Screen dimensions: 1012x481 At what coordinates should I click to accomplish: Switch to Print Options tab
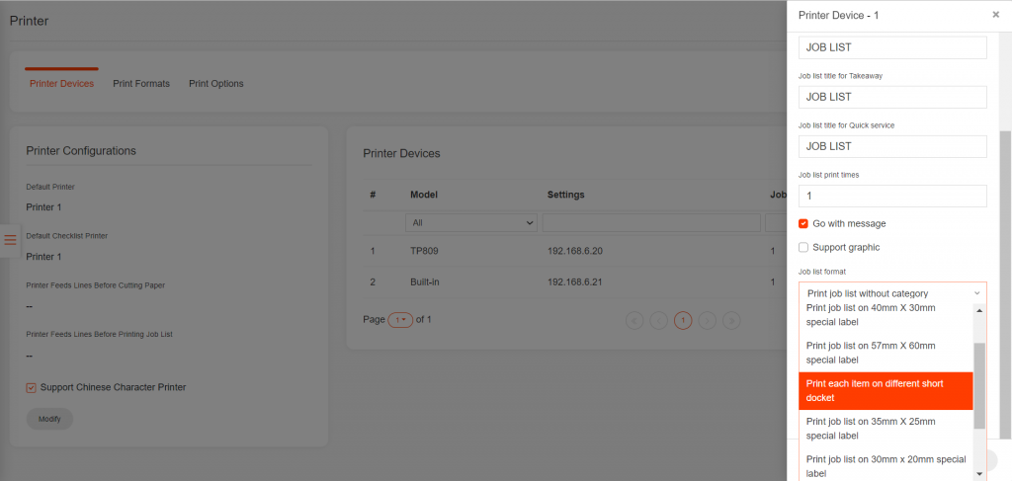point(216,84)
